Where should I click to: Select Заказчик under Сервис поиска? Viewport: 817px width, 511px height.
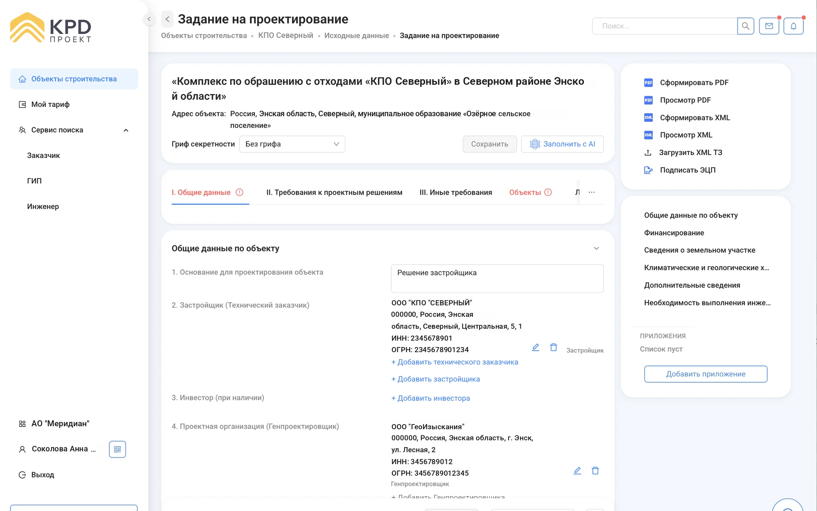tap(43, 155)
